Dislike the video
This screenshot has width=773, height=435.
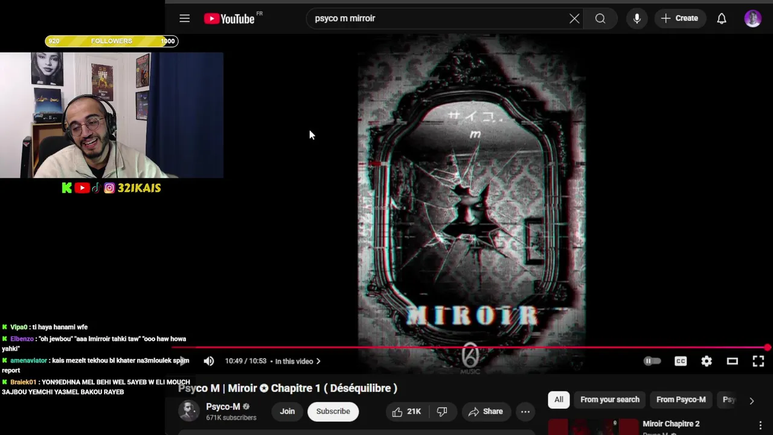coord(442,411)
